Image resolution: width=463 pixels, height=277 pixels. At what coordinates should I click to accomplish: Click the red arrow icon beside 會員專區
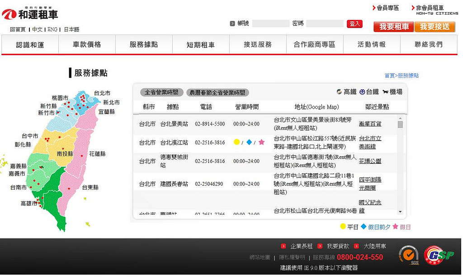373,7
